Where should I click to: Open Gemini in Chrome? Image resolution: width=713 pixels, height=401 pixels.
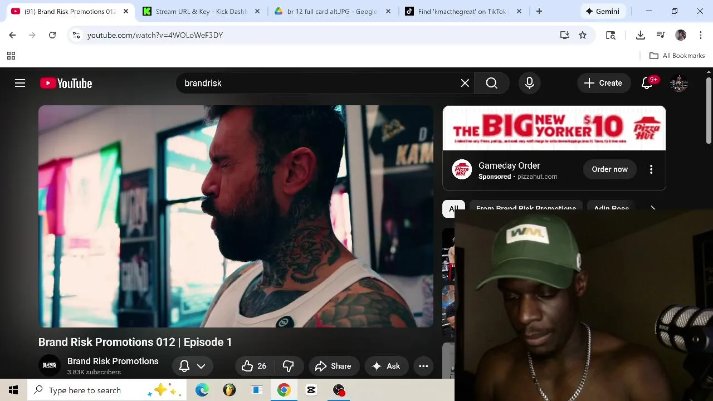click(x=602, y=11)
